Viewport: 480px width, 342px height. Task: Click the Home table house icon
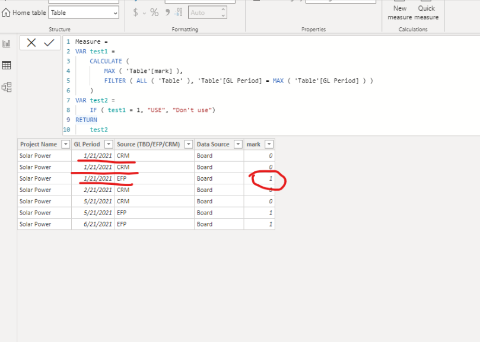[6, 12]
